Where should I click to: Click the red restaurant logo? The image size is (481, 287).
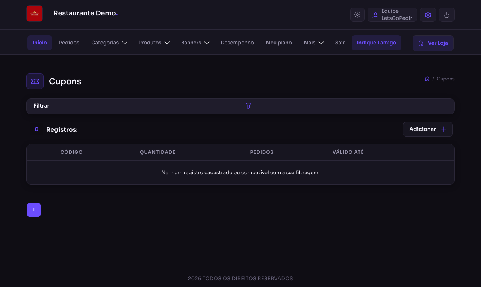click(35, 14)
